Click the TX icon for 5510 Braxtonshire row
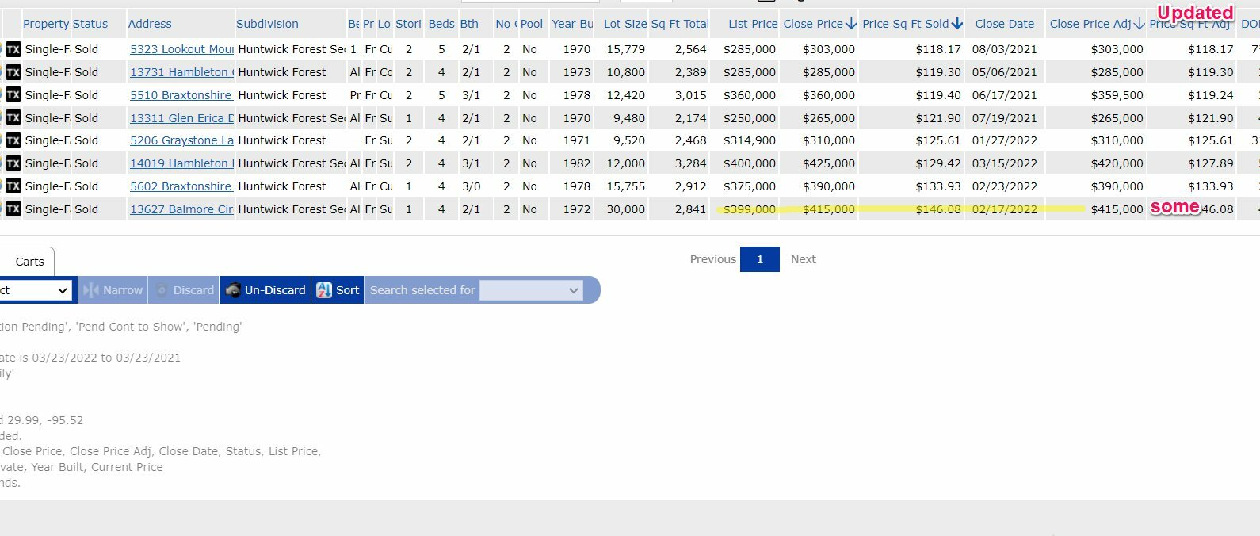Screen dimensions: 1260x536 (x=13, y=95)
